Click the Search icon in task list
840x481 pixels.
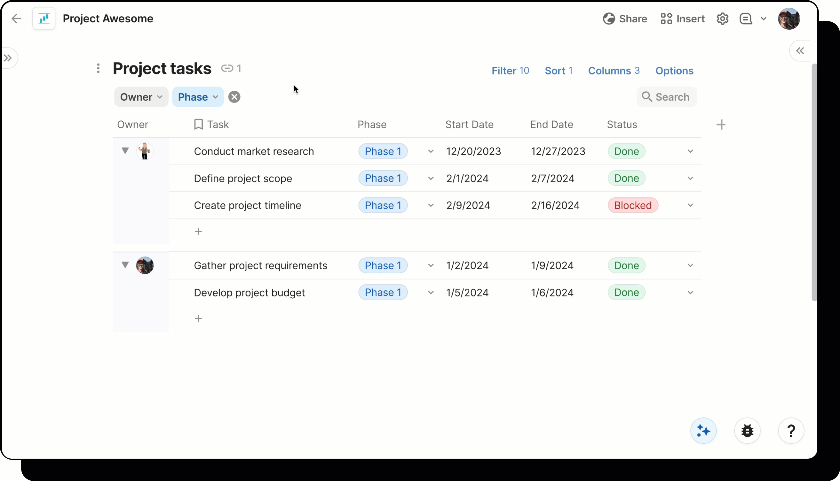tap(647, 97)
